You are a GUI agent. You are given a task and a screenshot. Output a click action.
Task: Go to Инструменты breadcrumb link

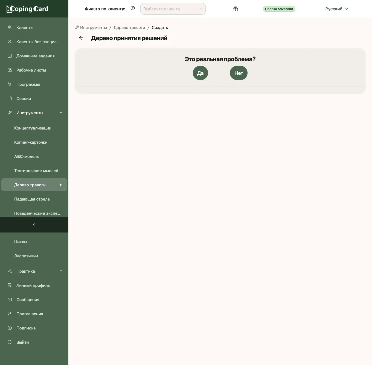click(x=91, y=28)
